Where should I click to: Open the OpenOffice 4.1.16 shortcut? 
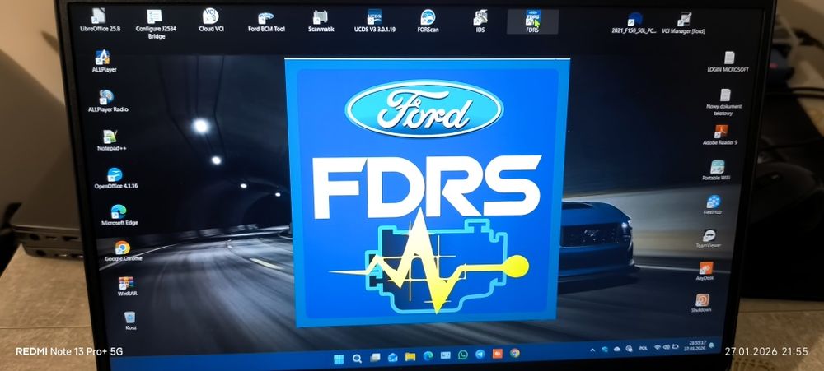click(115, 179)
